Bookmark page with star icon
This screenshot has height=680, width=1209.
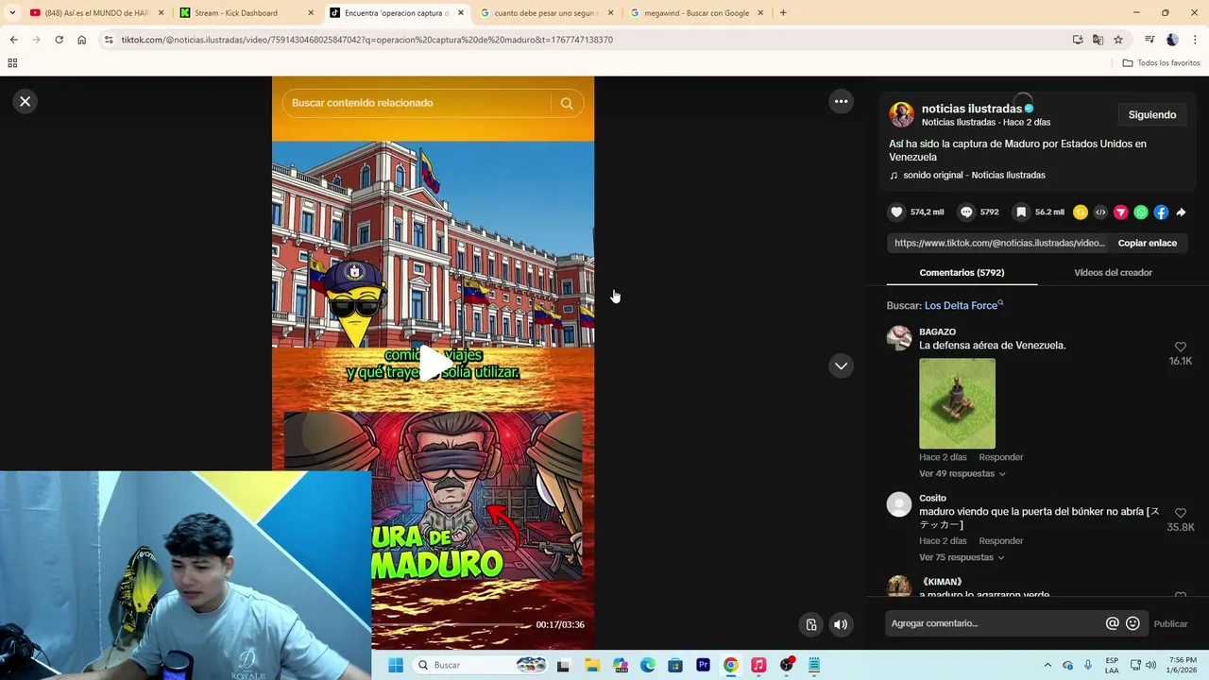pyautogui.click(x=1118, y=40)
